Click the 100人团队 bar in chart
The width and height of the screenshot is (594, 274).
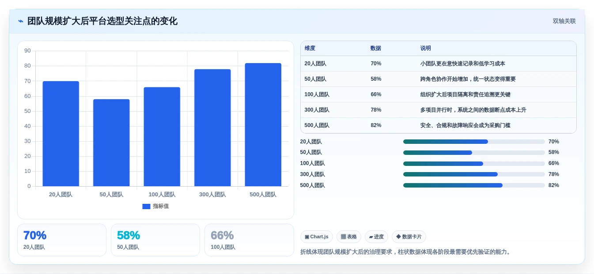[x=162, y=137]
